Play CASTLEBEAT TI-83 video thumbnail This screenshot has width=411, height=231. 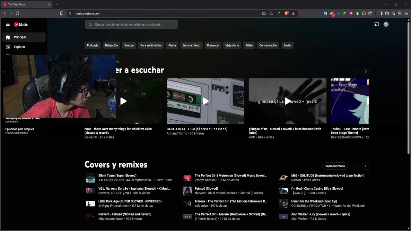tap(205, 101)
